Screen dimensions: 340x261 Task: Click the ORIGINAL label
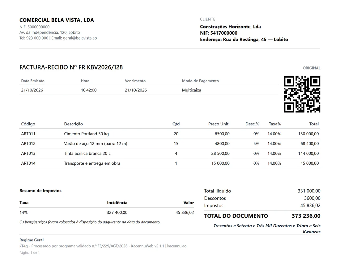tap(311, 68)
